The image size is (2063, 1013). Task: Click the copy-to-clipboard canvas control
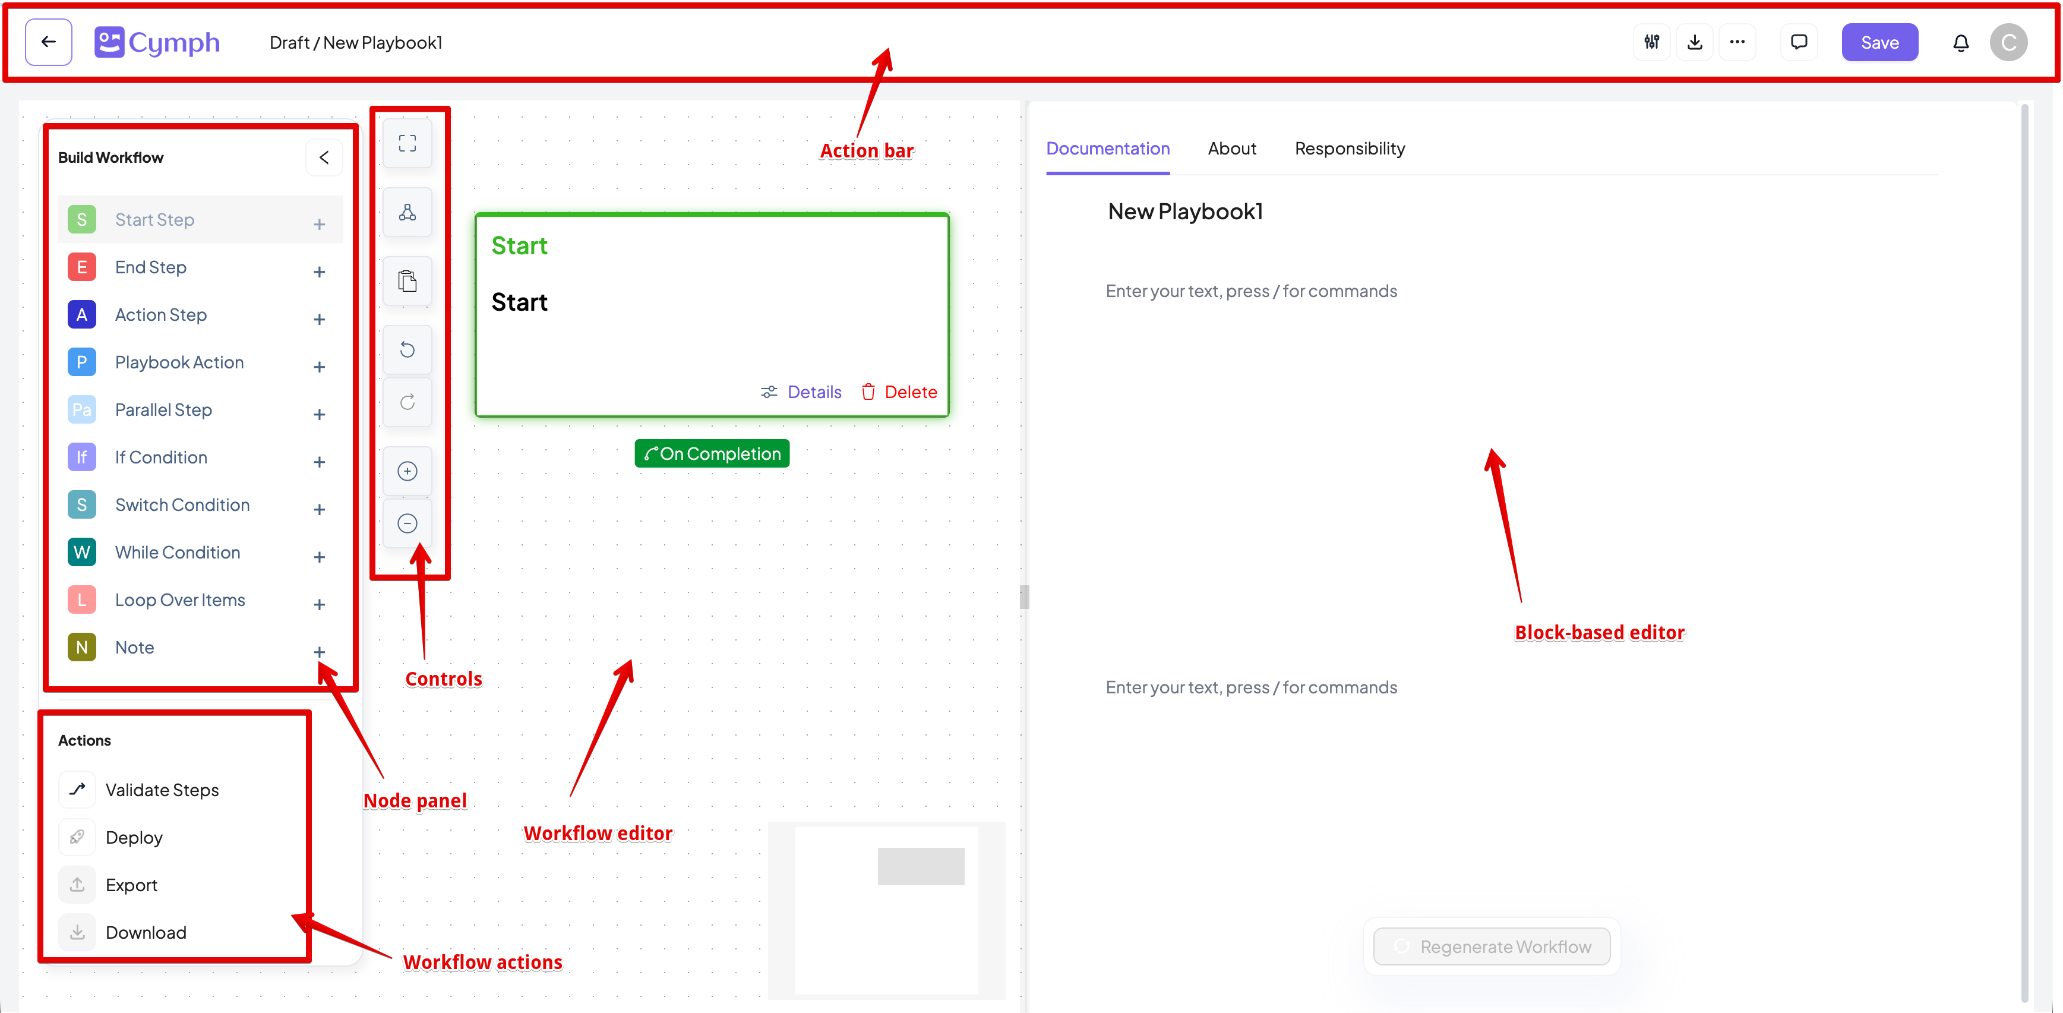pos(407,280)
